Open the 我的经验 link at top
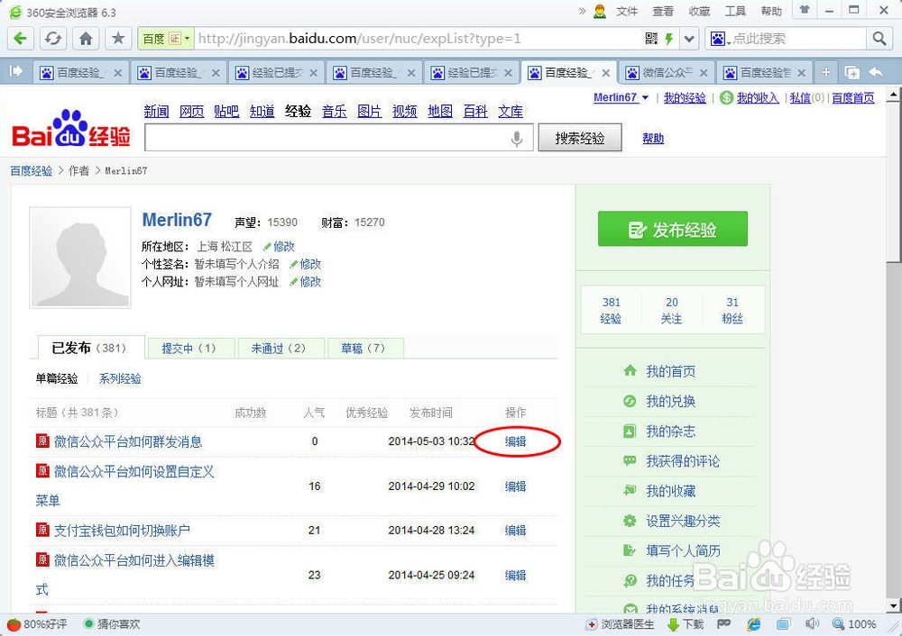 685,98
